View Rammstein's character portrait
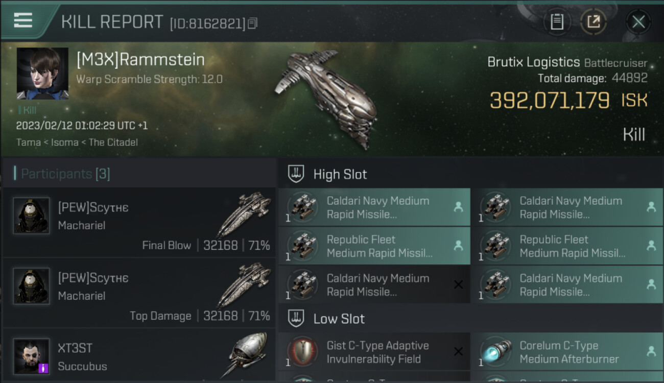 42,74
